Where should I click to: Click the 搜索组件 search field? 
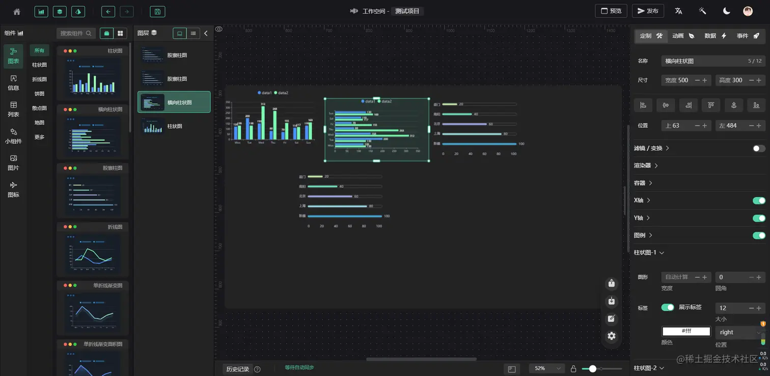[x=76, y=33]
